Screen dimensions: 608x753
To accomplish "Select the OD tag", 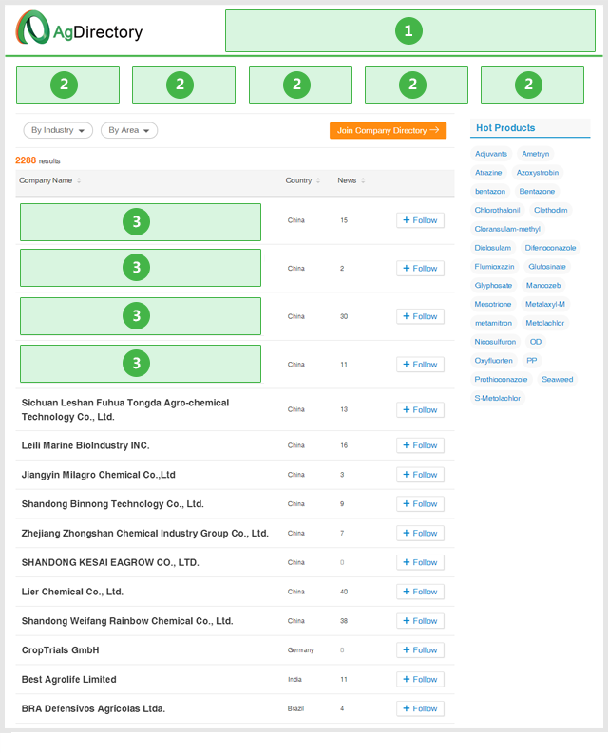I will pyautogui.click(x=536, y=342).
